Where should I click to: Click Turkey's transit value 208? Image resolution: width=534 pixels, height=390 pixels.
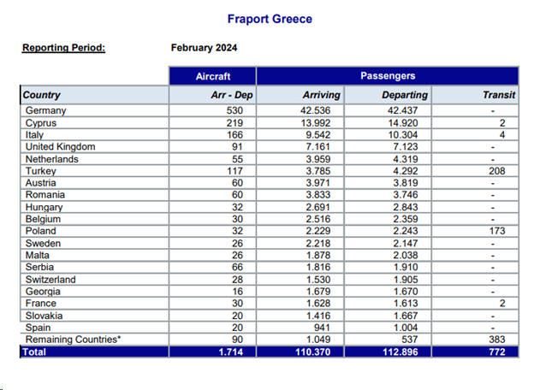click(506, 170)
